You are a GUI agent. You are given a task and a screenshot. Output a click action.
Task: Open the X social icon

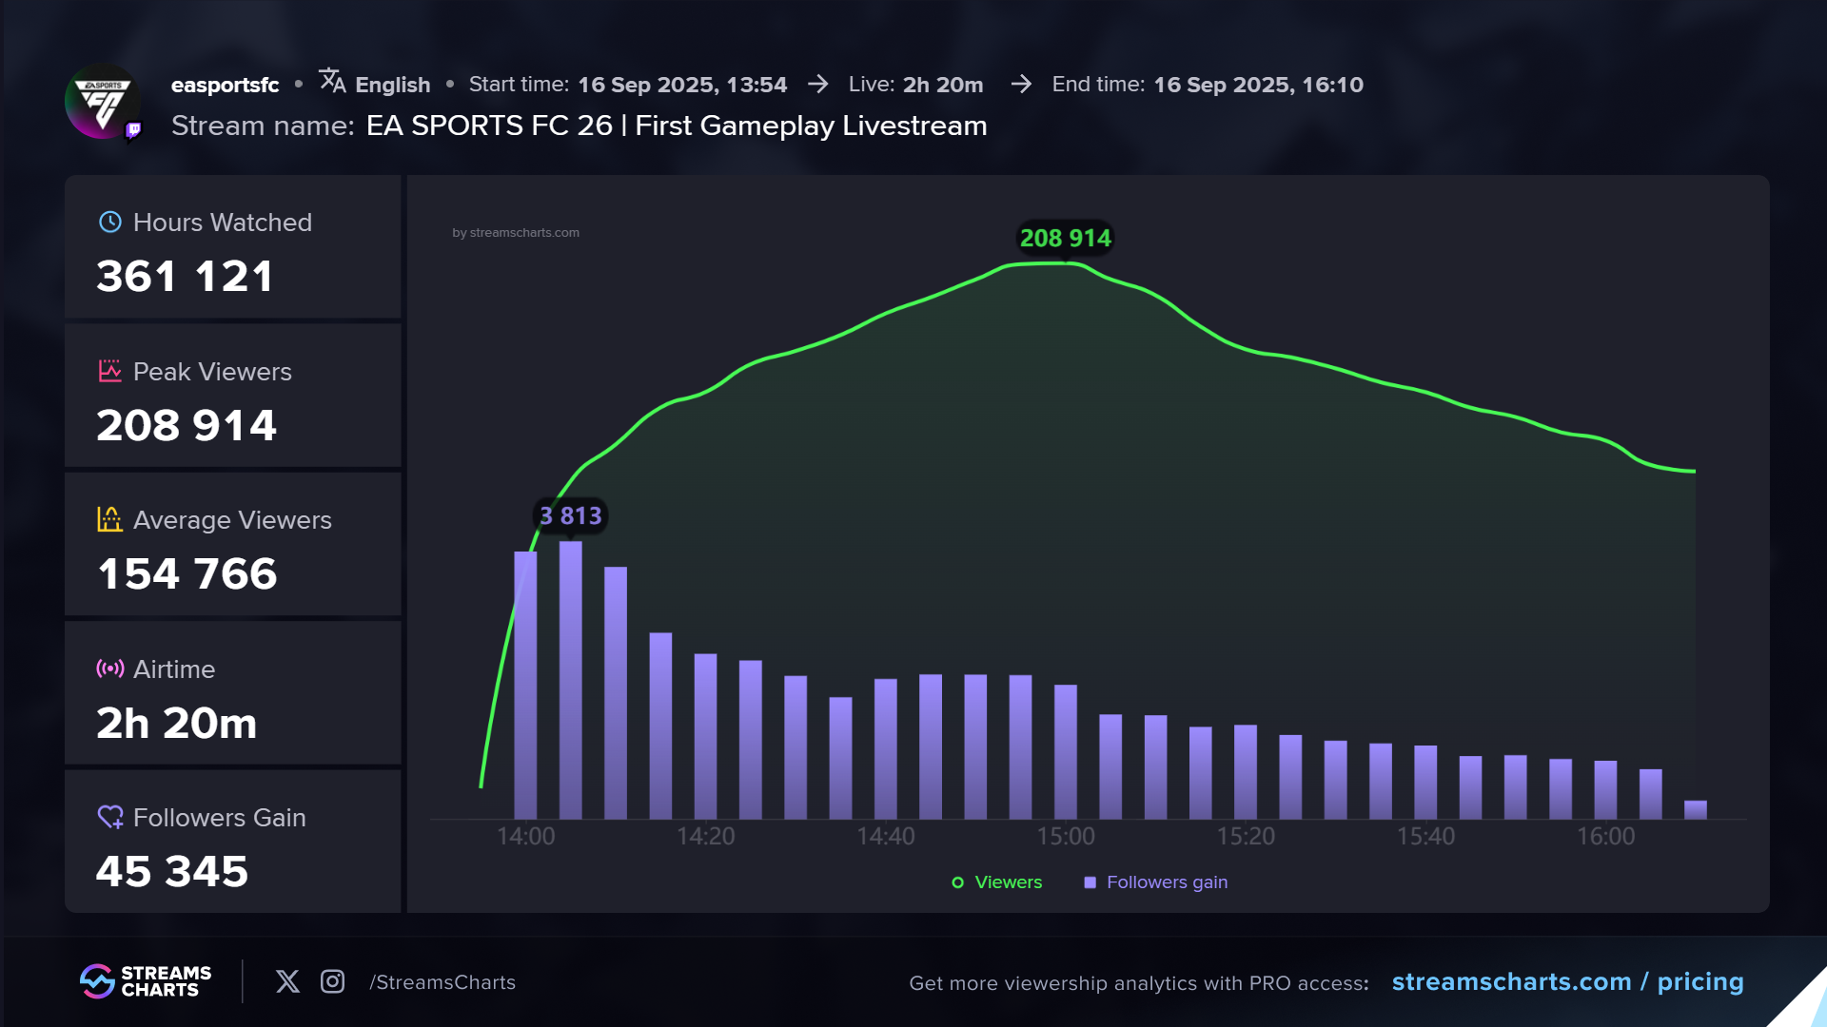(287, 981)
